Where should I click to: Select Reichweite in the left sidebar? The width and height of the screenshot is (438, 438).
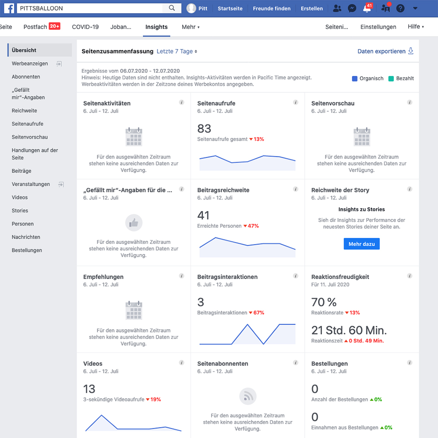[x=25, y=111]
